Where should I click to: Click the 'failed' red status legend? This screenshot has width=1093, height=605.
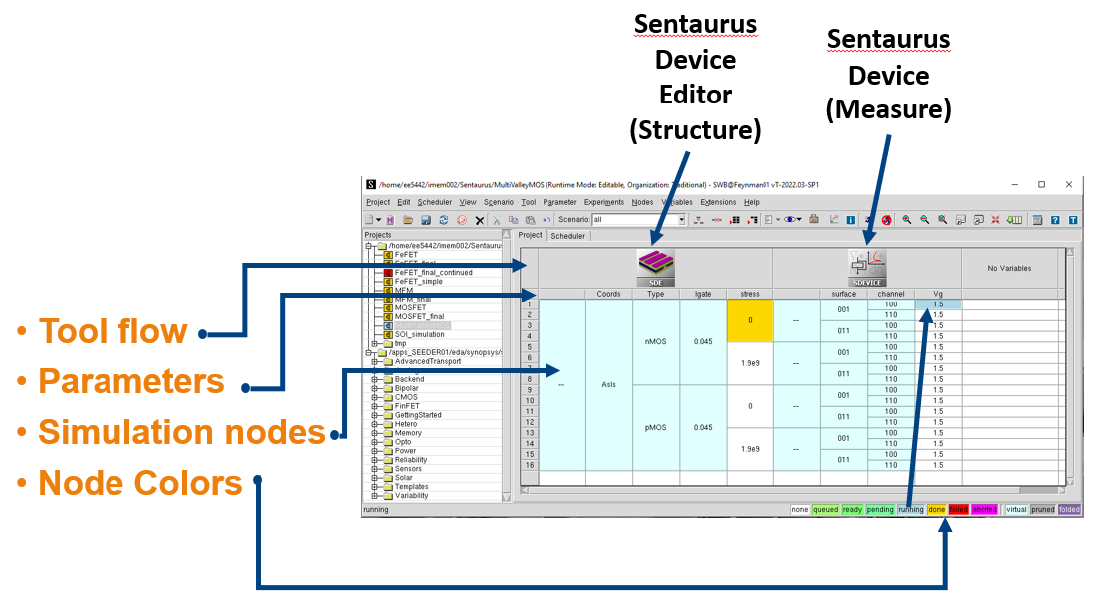click(x=958, y=509)
